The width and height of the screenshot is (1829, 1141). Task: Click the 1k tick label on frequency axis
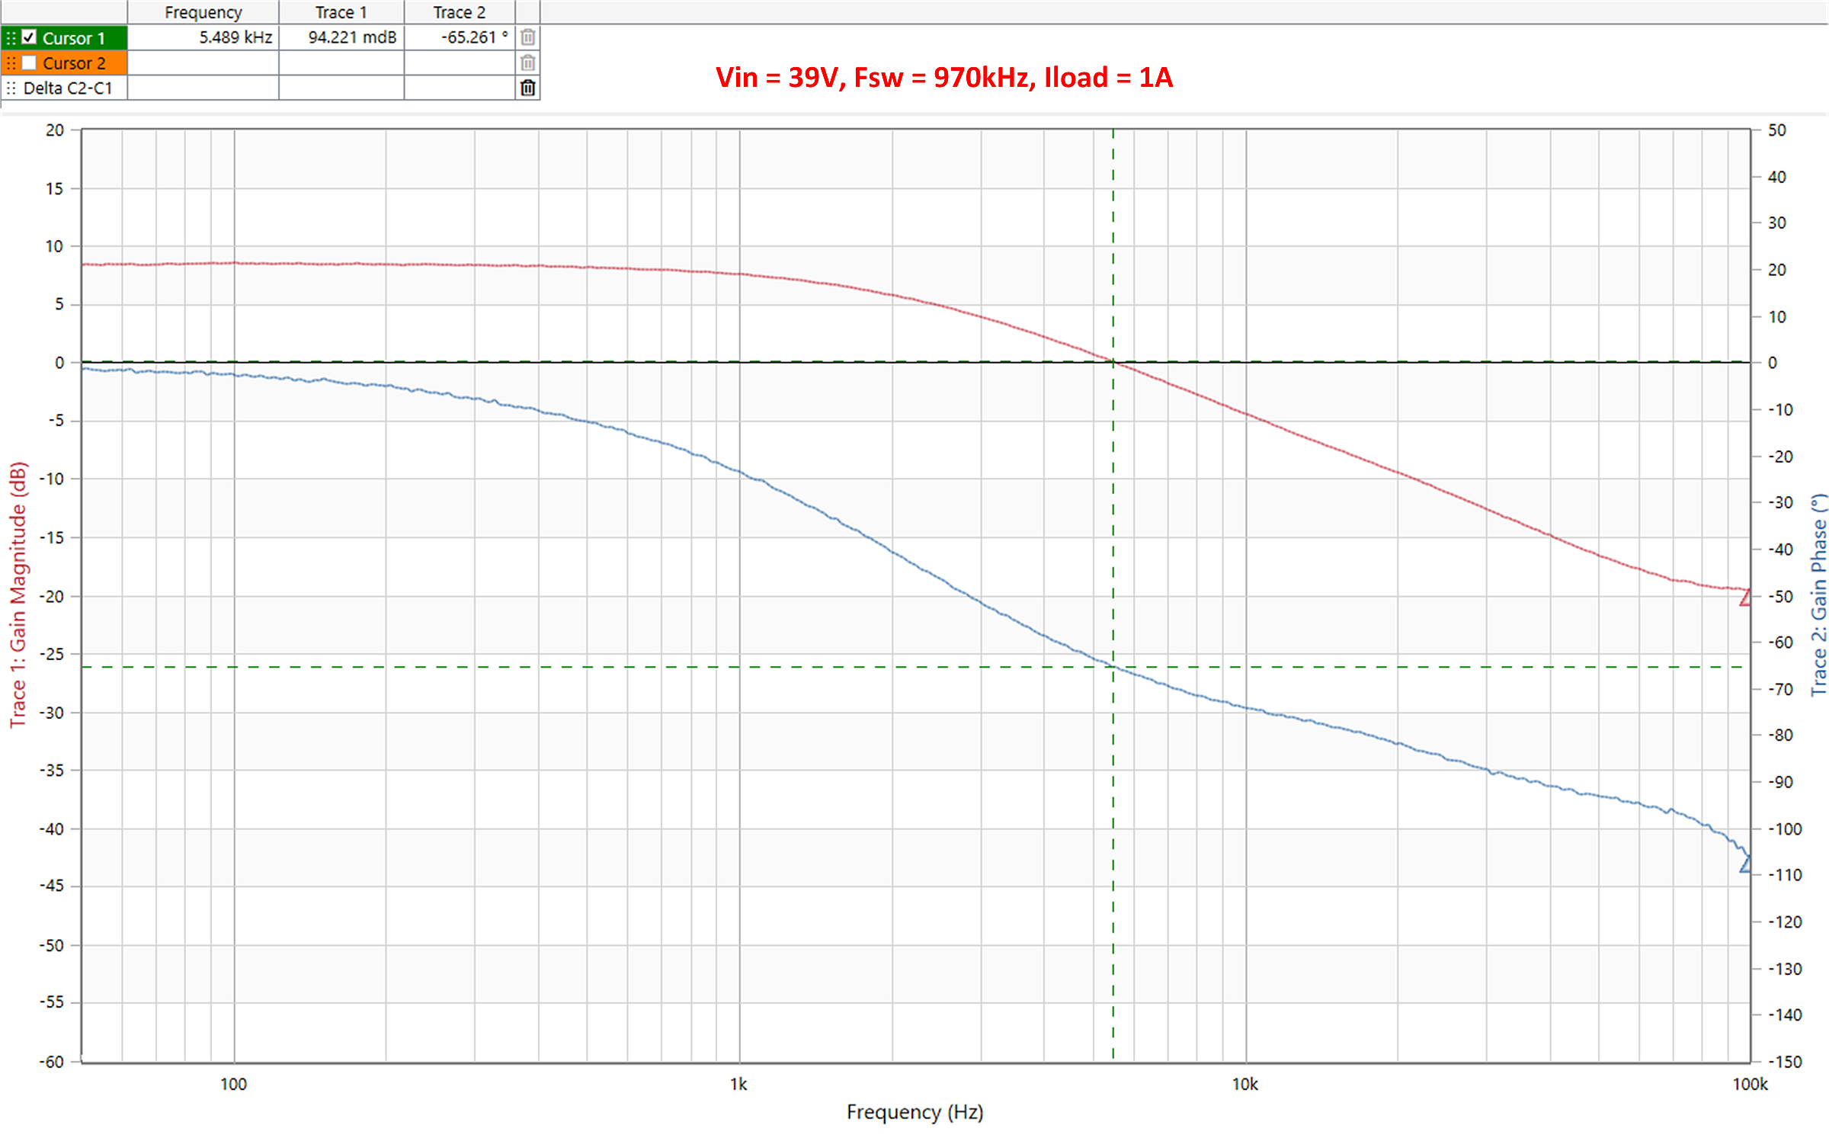(738, 1084)
